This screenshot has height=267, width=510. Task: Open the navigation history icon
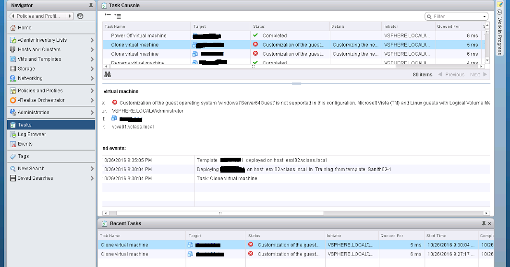coord(80,16)
